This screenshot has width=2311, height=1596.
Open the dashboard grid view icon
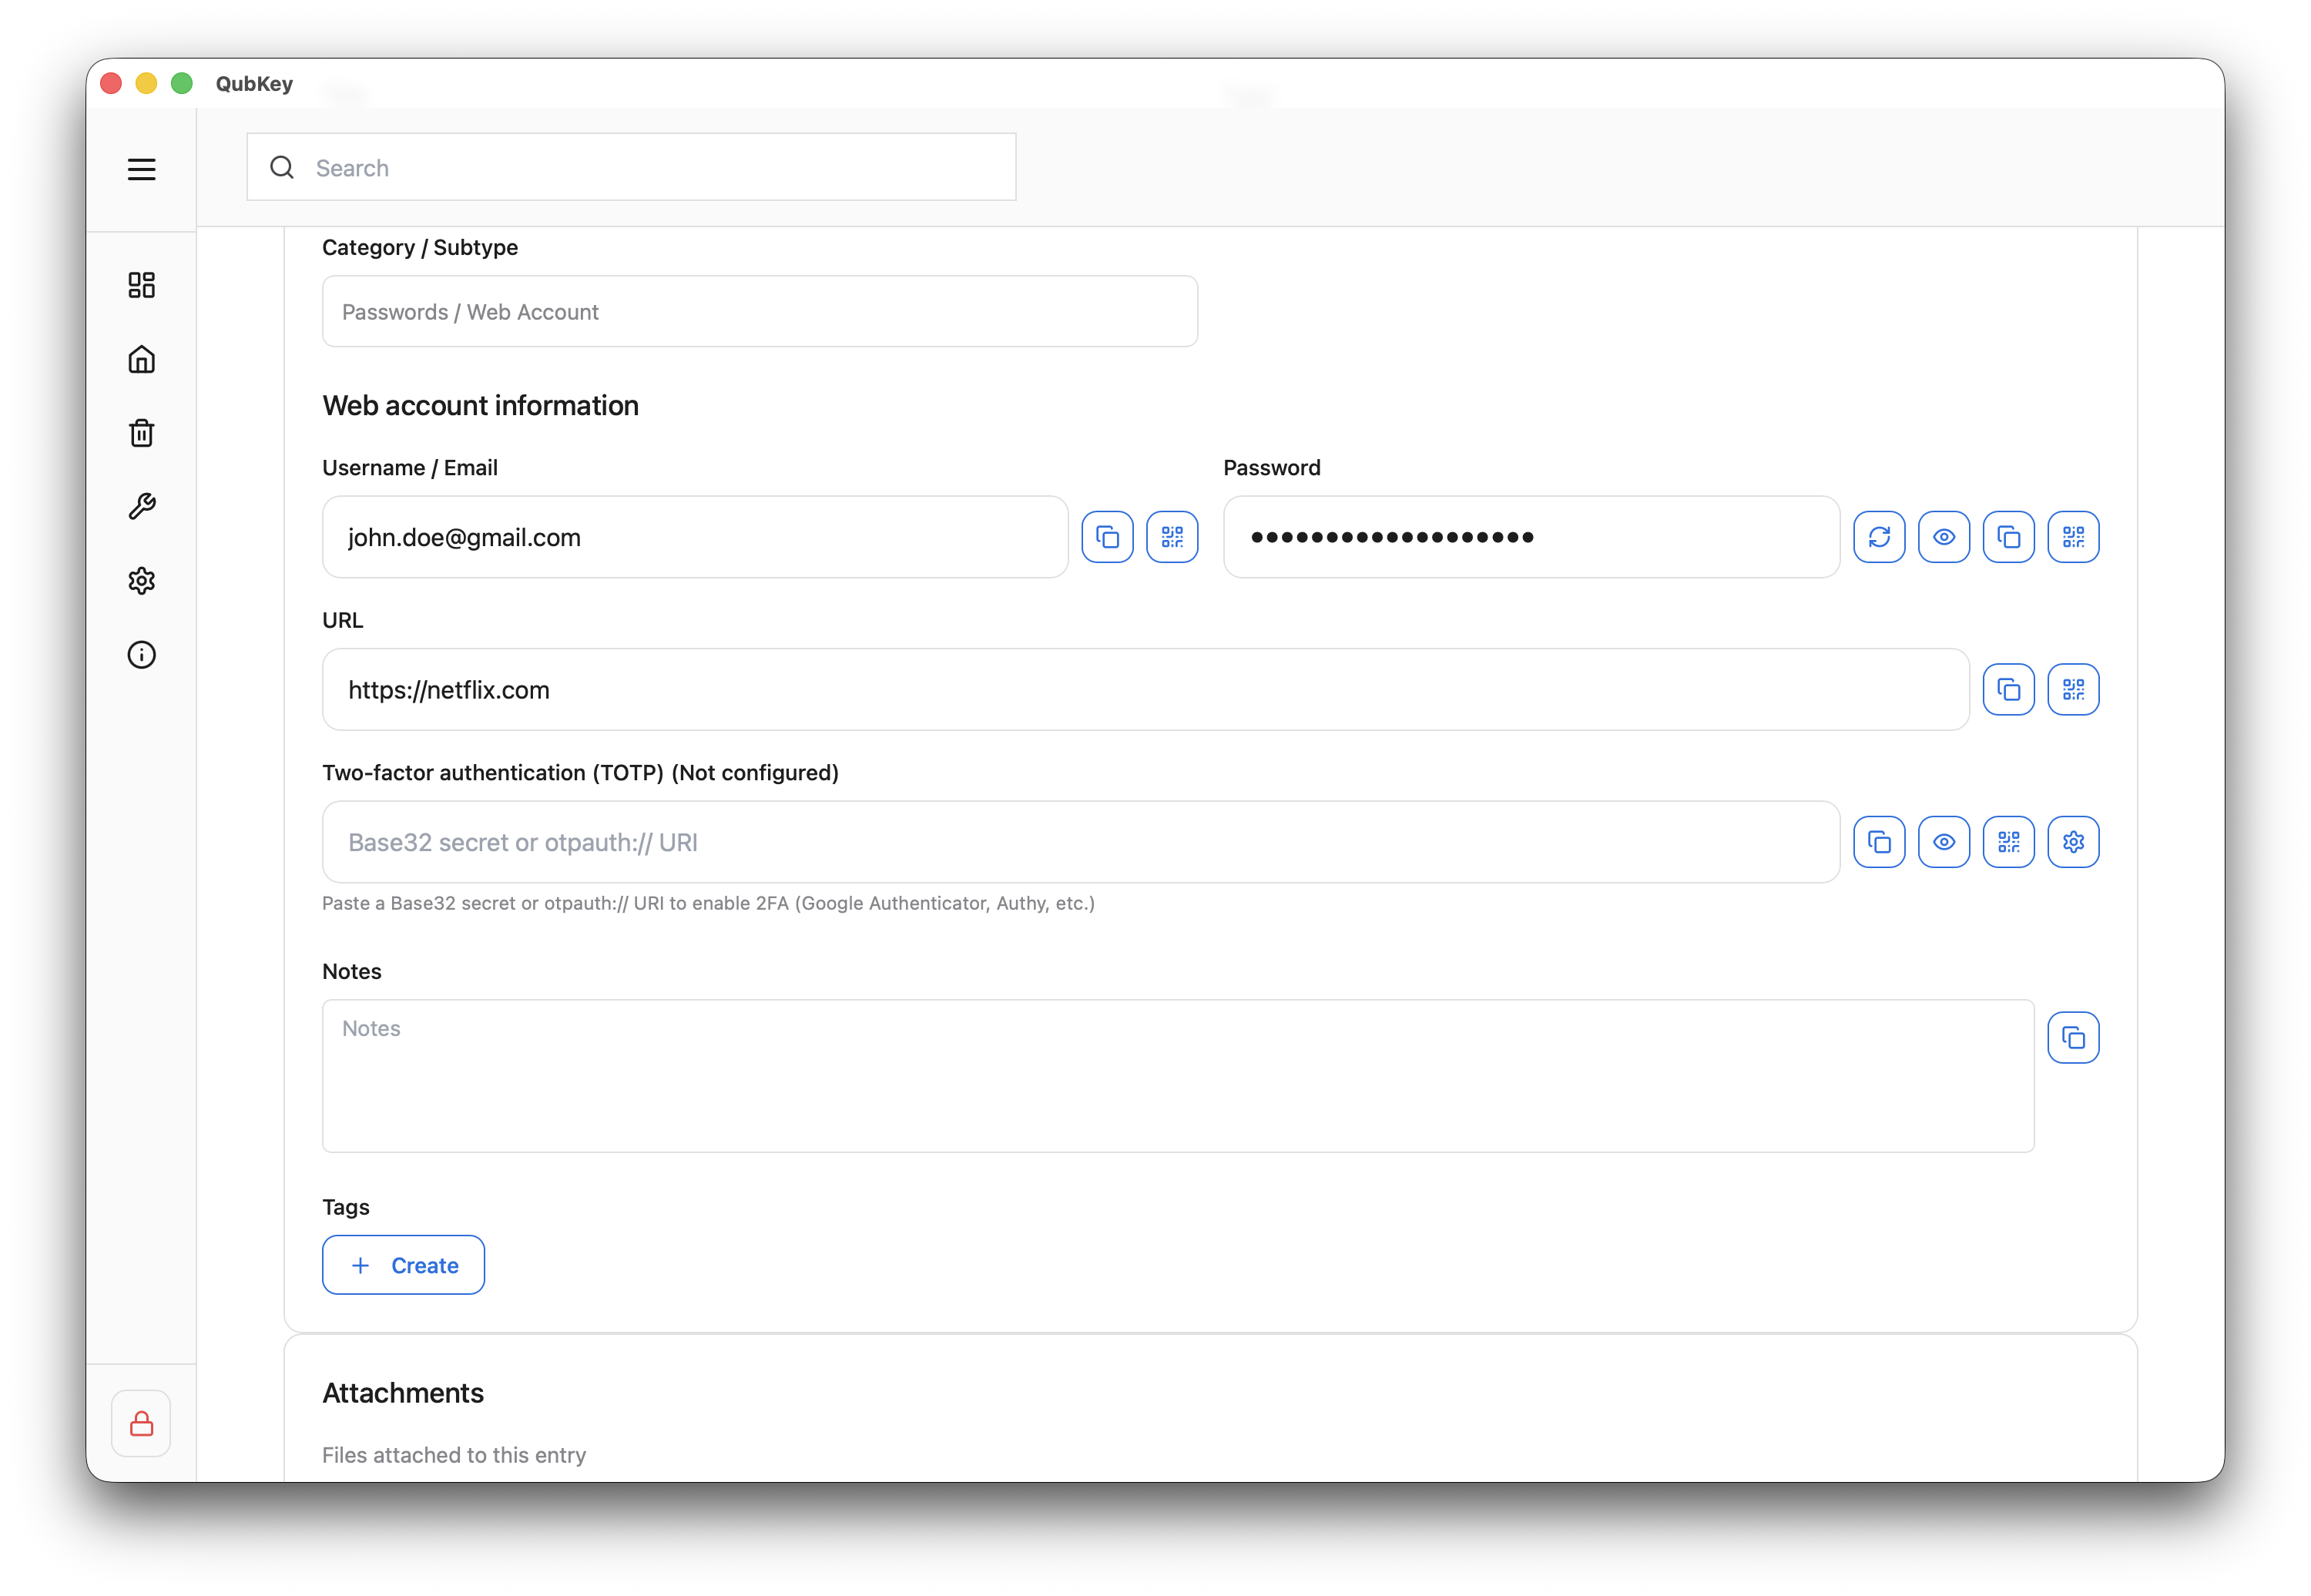tap(141, 285)
